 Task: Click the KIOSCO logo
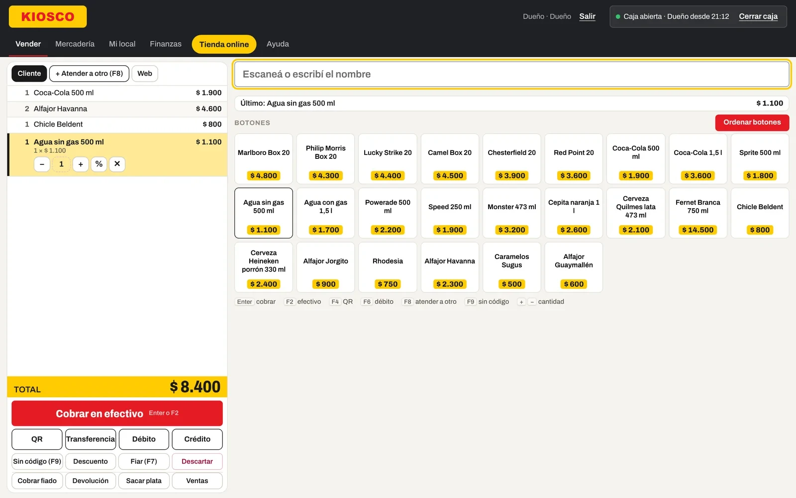tap(48, 16)
